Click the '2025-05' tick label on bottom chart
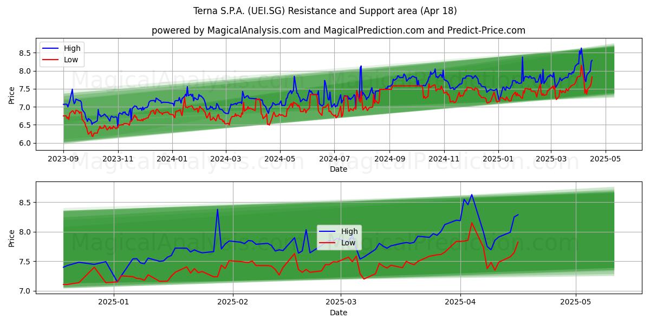This screenshot has width=650, height=325. [x=576, y=302]
